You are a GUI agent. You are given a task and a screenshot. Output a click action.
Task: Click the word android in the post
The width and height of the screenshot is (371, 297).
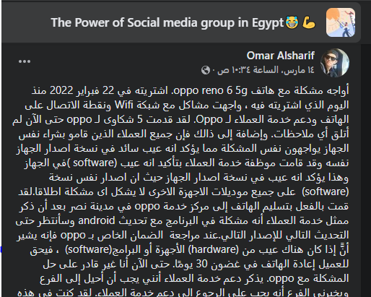(x=97, y=220)
